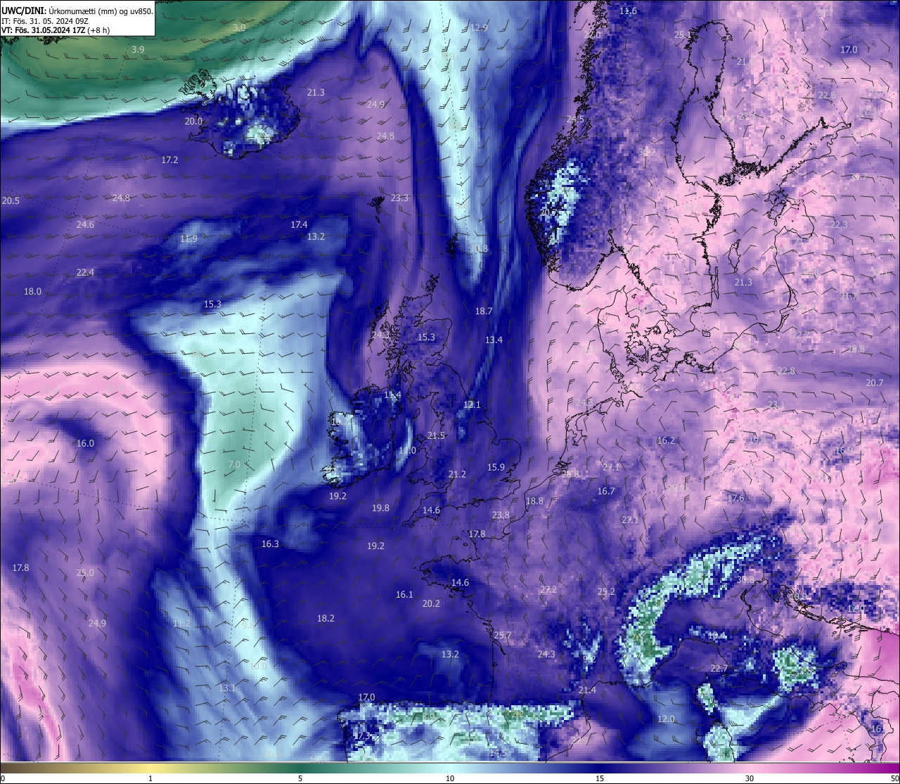
Task: Click the 20.5 value label
Action: (11, 200)
